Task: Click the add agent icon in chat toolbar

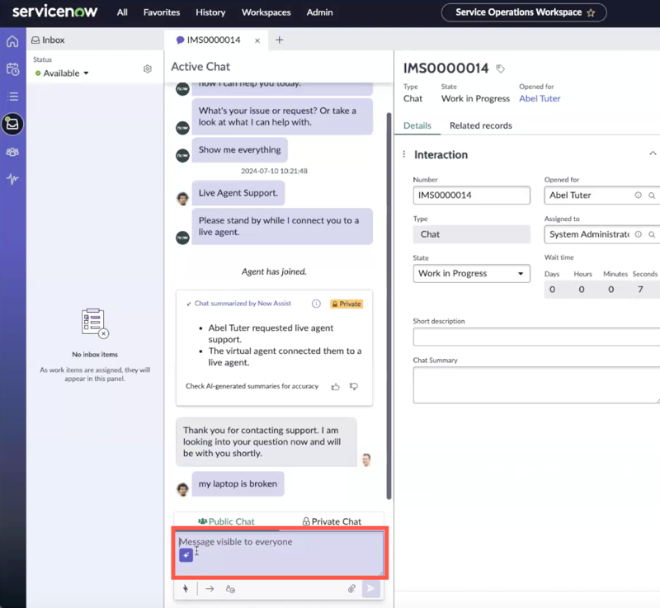Action: [x=230, y=589]
